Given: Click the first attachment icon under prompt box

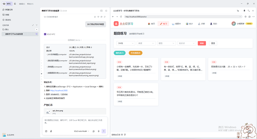Looking at the screenshot, I should point(46,131).
